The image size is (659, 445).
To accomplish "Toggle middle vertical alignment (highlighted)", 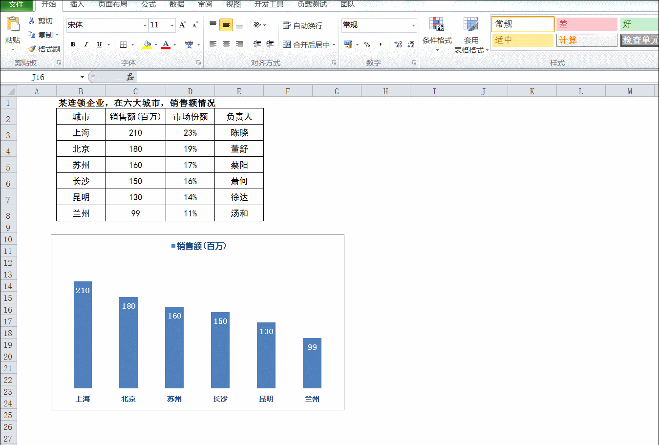I will tap(226, 25).
